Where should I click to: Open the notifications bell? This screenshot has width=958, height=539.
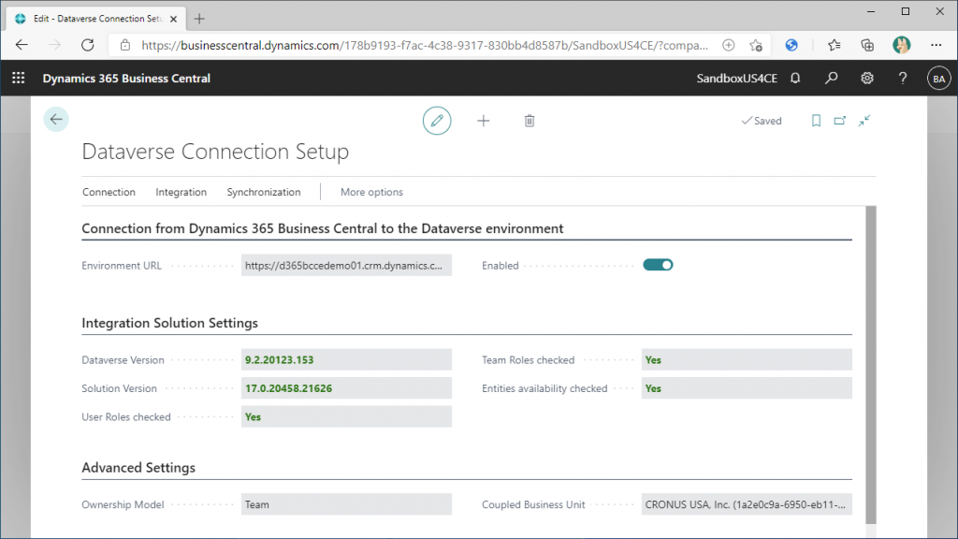[x=795, y=79]
